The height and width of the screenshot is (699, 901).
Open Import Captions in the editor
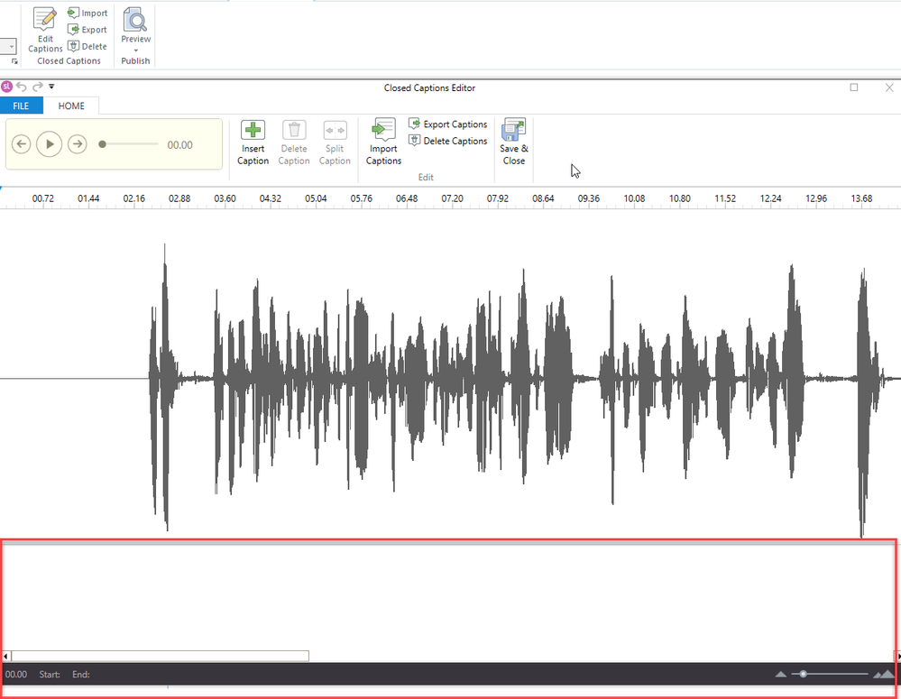point(383,143)
